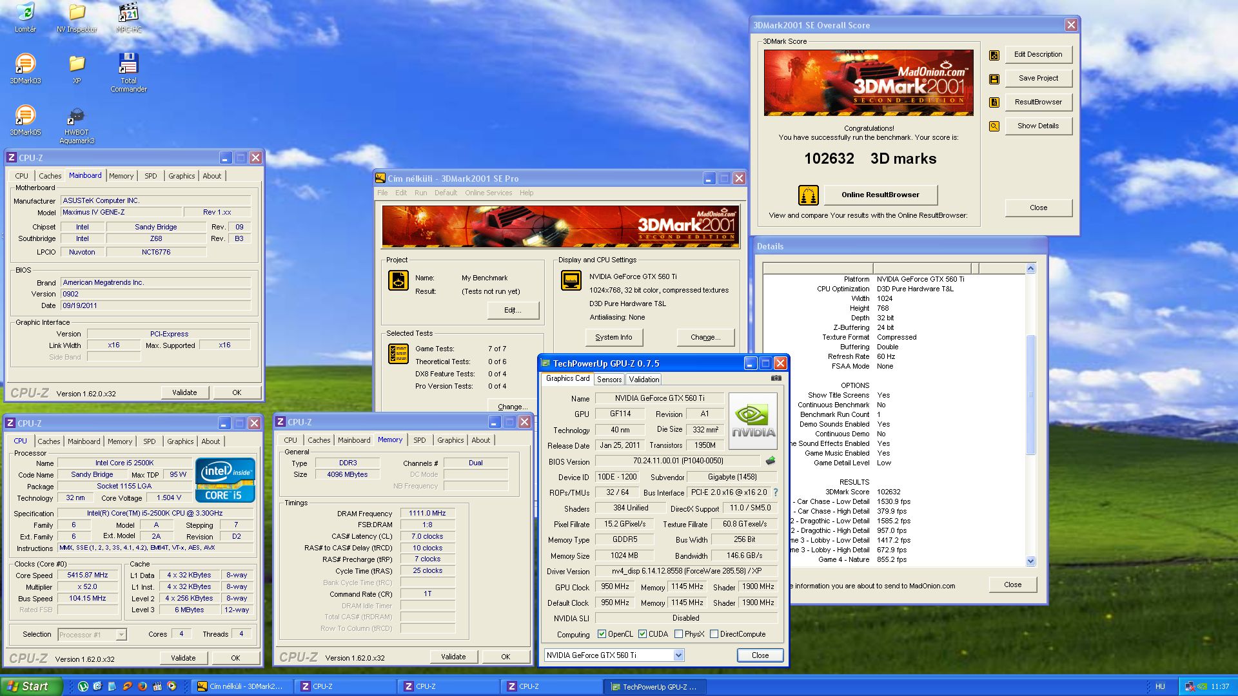Click the Edit Description icon in the score window
The width and height of the screenshot is (1238, 696).
pos(994,55)
